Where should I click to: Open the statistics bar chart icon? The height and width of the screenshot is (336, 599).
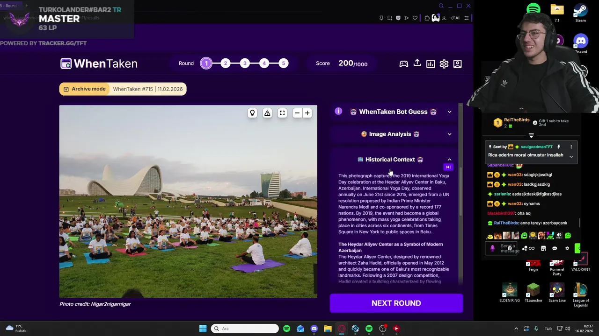431,64
